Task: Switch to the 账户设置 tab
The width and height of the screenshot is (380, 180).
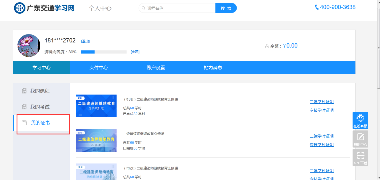Action: (156, 68)
